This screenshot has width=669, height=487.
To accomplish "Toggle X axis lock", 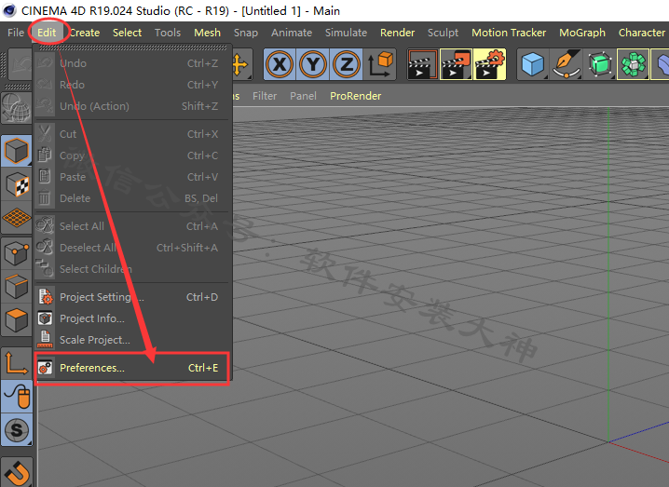I will click(280, 64).
